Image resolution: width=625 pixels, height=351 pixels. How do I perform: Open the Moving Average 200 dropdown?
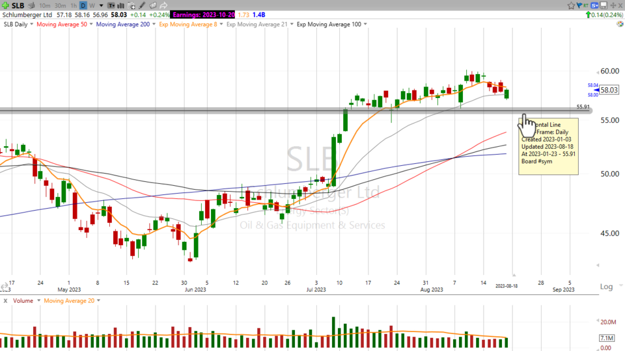point(154,24)
